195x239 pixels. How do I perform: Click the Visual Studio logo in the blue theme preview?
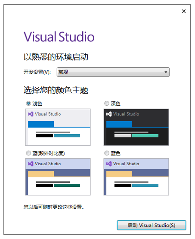click(109, 164)
